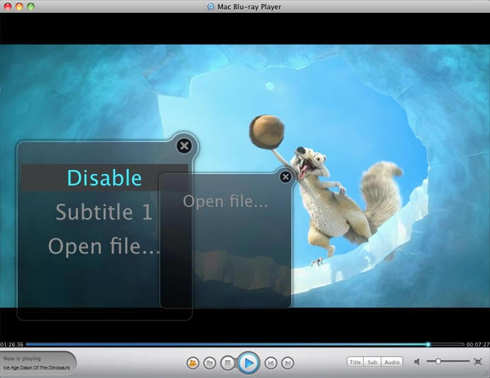This screenshot has width=490, height=378.
Task: Close the large subtitle panel
Action: 184,146
